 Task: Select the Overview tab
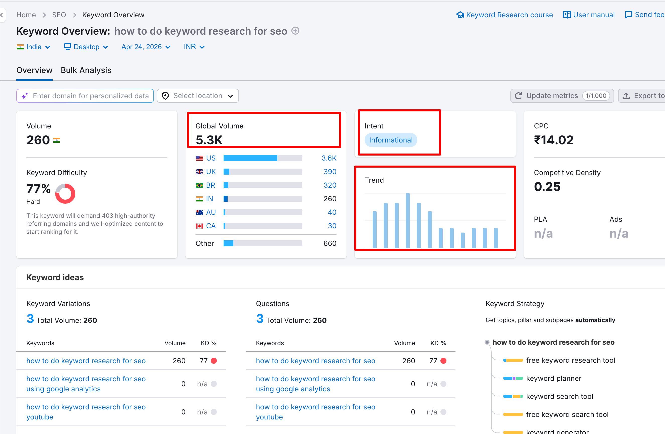pos(34,70)
